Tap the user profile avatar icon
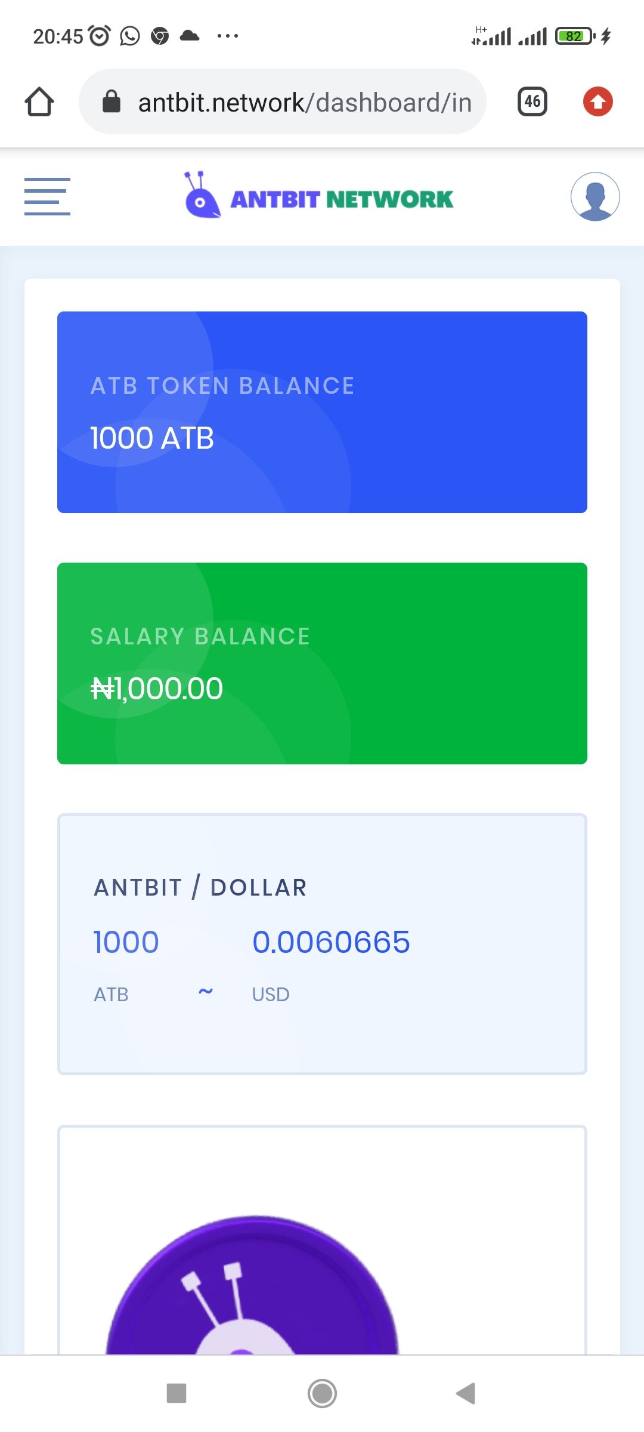This screenshot has width=644, height=1432. [595, 197]
